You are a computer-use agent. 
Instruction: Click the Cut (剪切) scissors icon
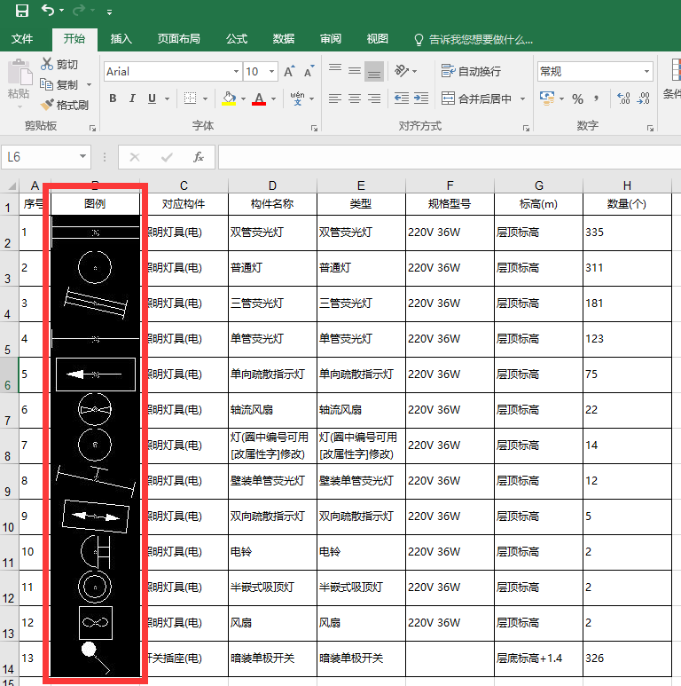47,65
